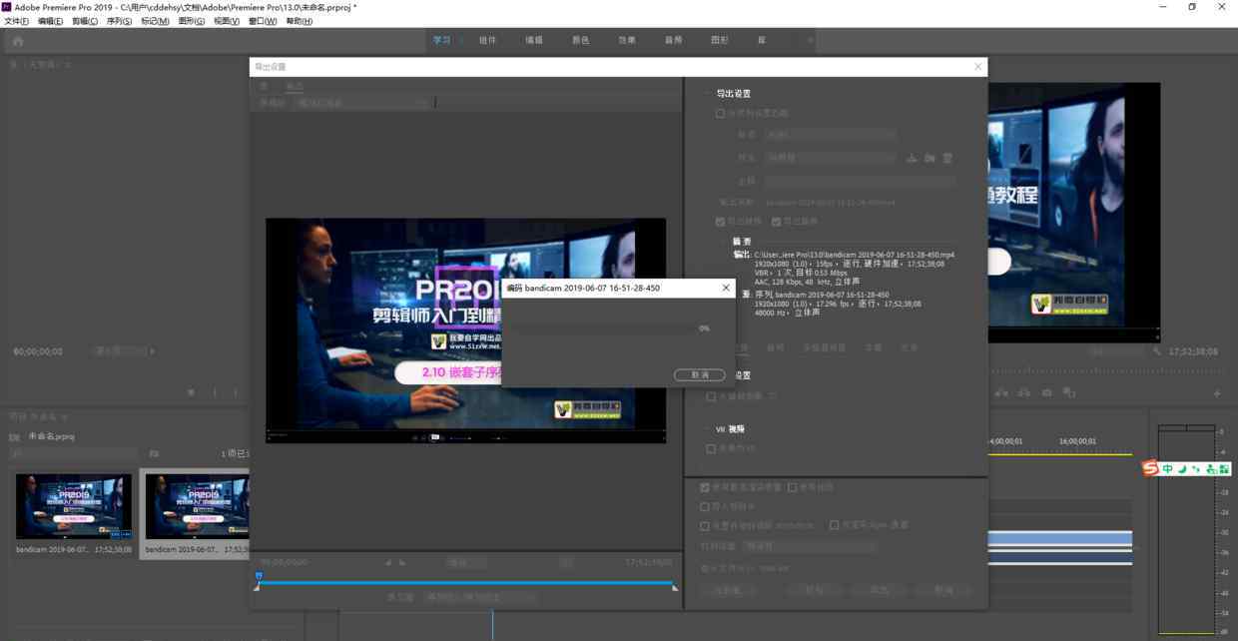Click the Sogou input method S logo
Viewport: 1238px width, 641px height.
pyautogui.click(x=1150, y=468)
